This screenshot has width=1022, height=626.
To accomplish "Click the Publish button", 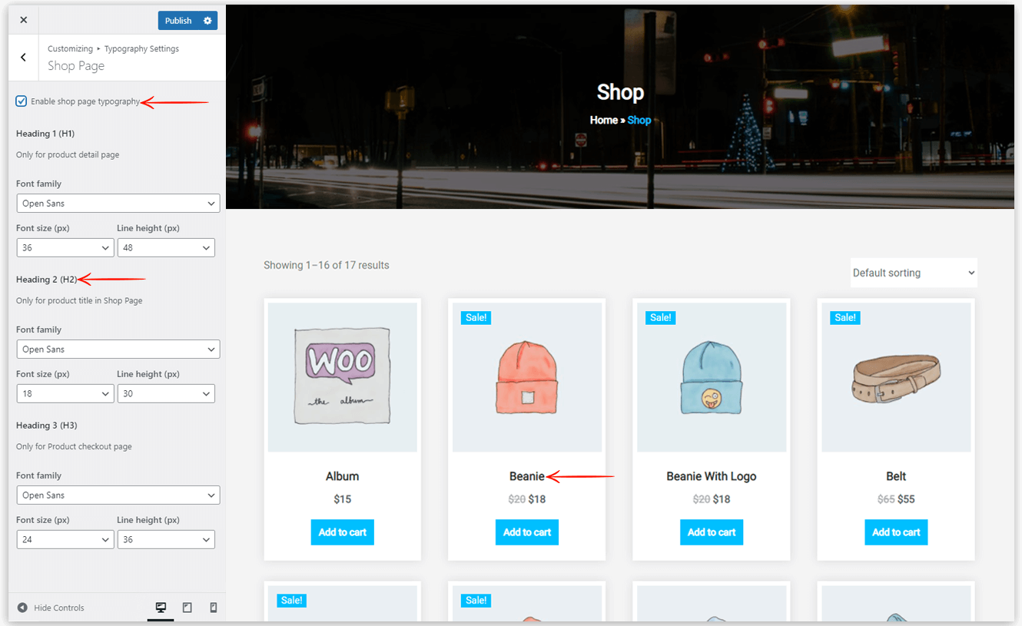I will pos(178,21).
